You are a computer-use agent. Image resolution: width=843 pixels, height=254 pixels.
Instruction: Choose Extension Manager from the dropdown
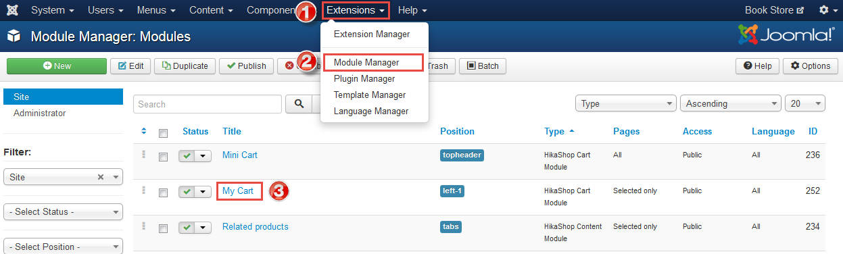tap(372, 34)
